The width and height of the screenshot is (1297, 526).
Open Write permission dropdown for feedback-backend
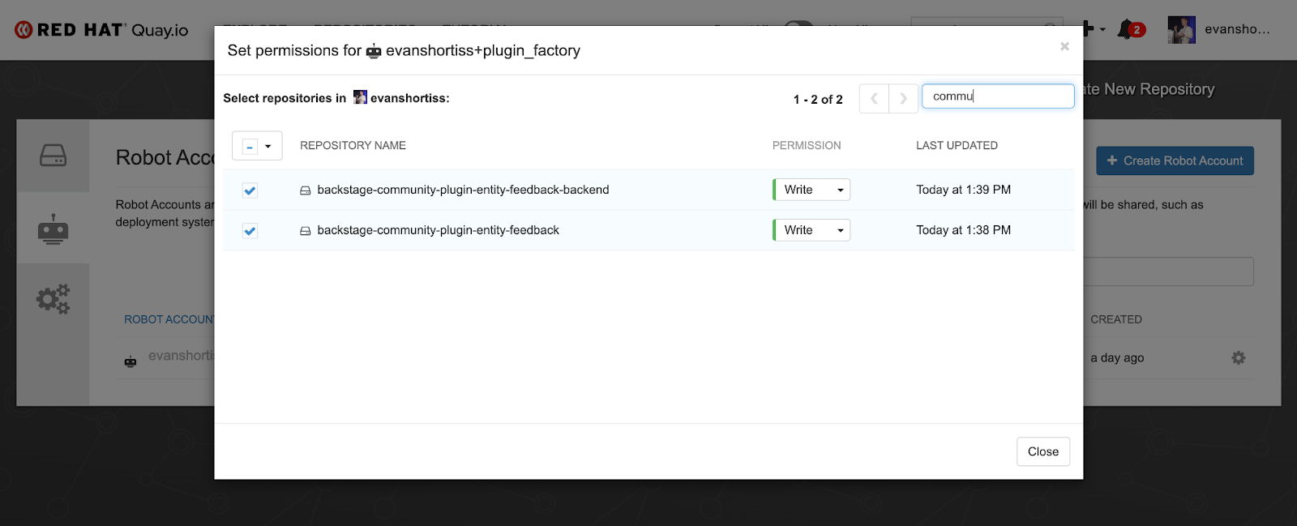tap(811, 190)
